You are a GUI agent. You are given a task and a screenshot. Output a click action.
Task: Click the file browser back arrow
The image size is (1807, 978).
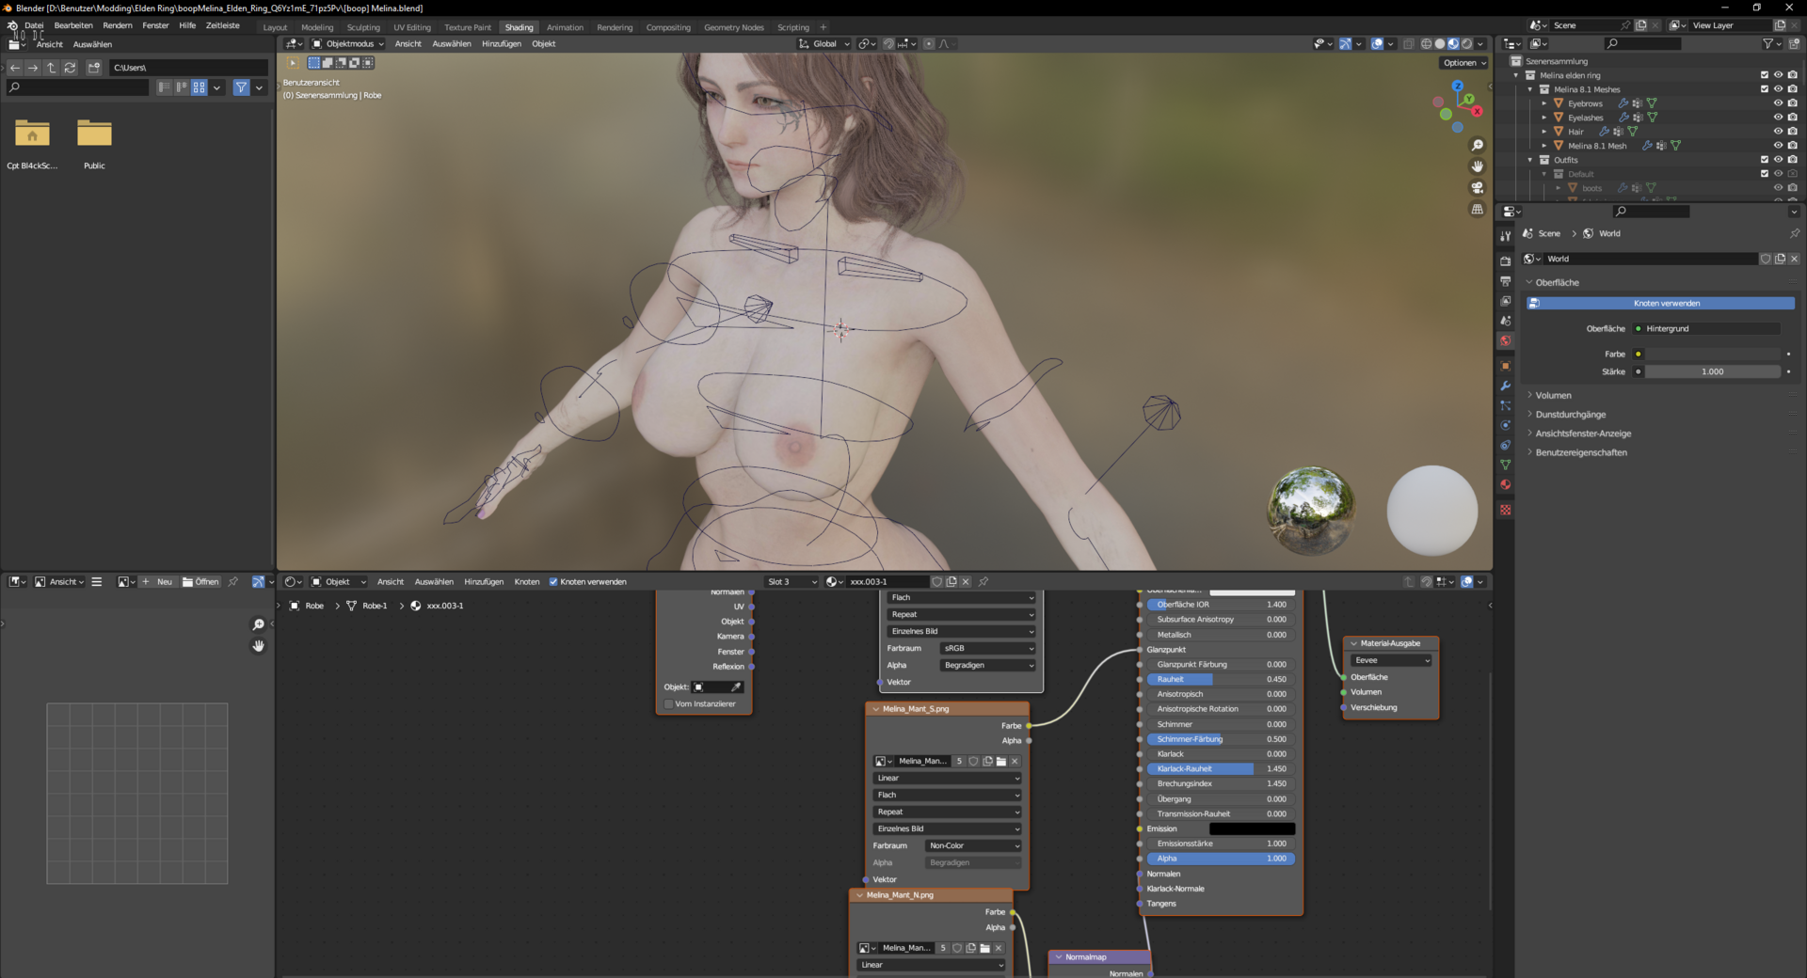pyautogui.click(x=15, y=68)
